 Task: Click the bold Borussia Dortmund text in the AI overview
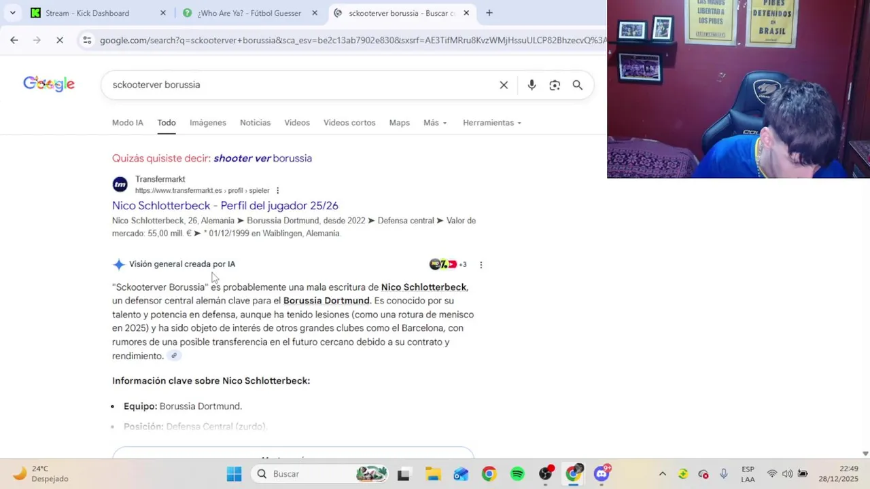click(326, 301)
